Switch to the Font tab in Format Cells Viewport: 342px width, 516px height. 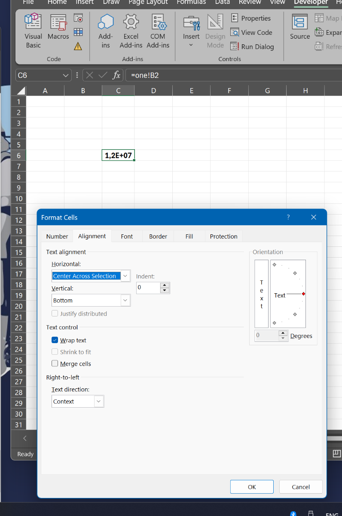tap(127, 236)
